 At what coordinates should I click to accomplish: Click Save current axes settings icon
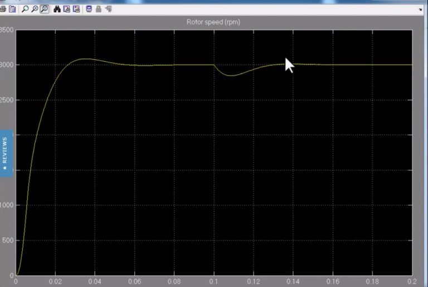(x=67, y=9)
